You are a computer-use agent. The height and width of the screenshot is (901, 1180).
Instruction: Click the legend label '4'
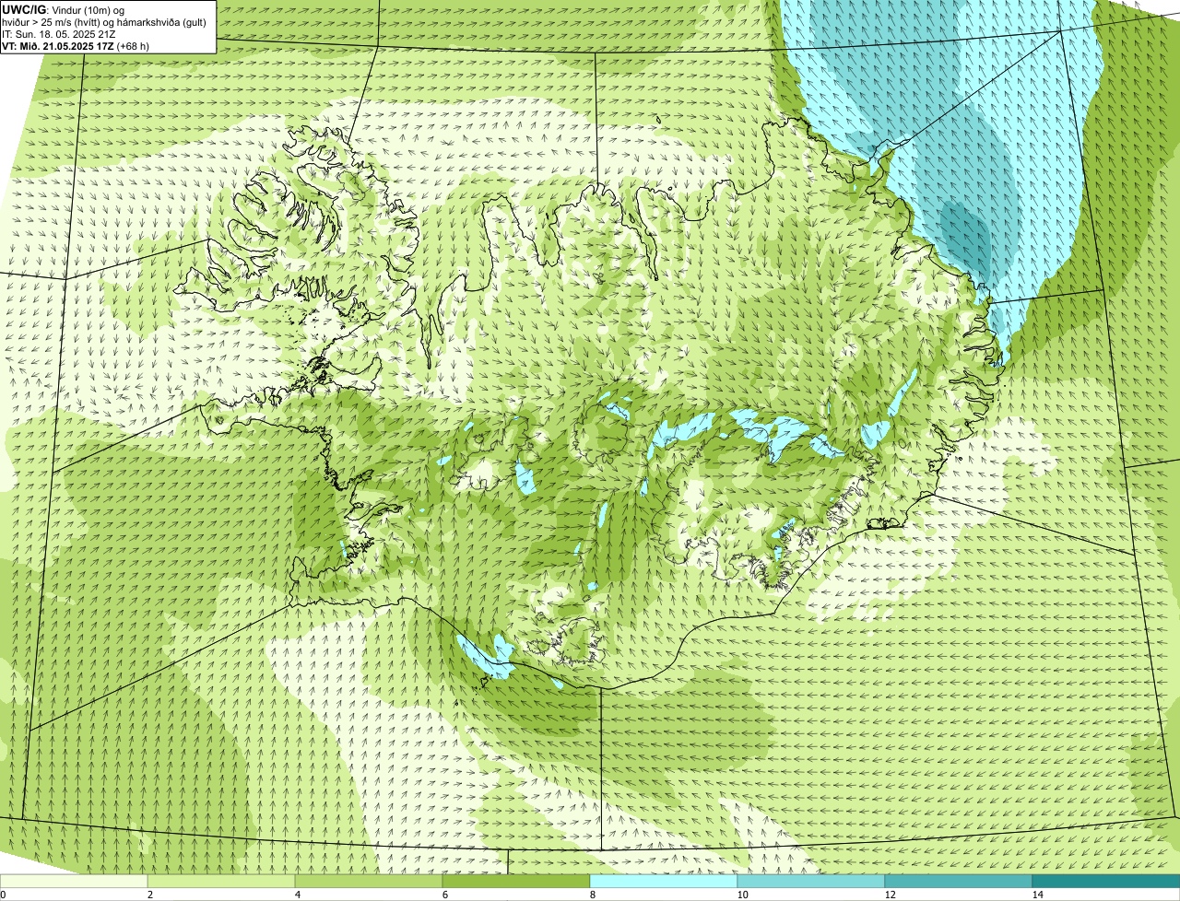297,895
